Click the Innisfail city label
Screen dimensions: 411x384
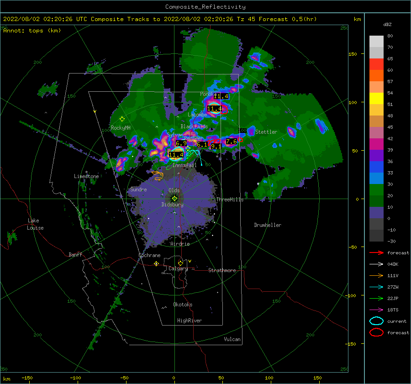184,165
